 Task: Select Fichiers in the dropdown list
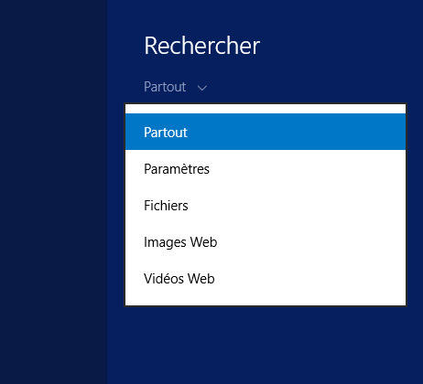[x=266, y=205]
